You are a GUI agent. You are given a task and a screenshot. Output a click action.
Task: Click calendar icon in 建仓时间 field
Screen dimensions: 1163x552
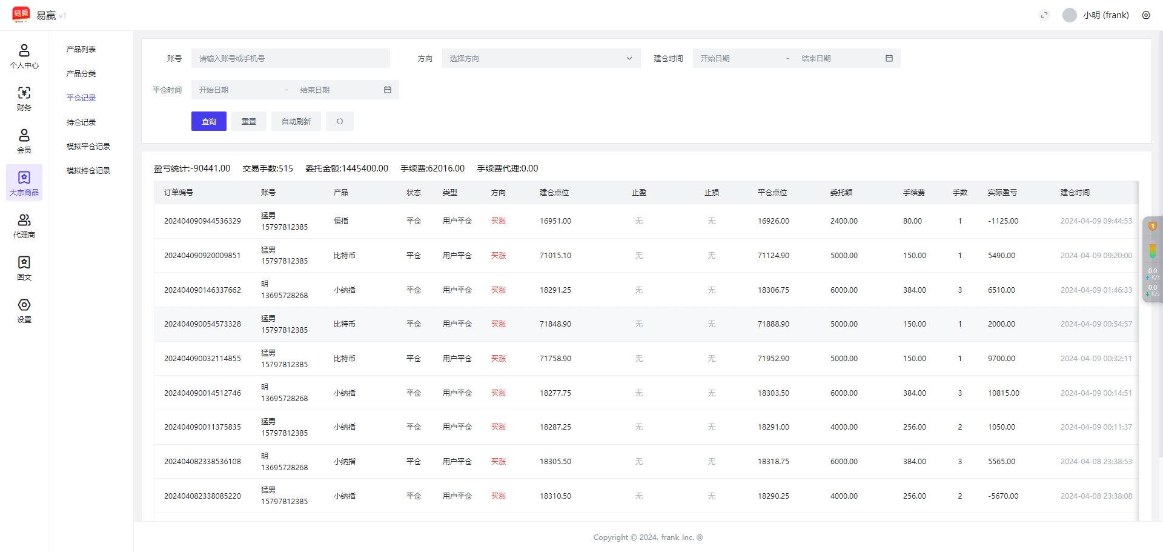click(x=889, y=58)
